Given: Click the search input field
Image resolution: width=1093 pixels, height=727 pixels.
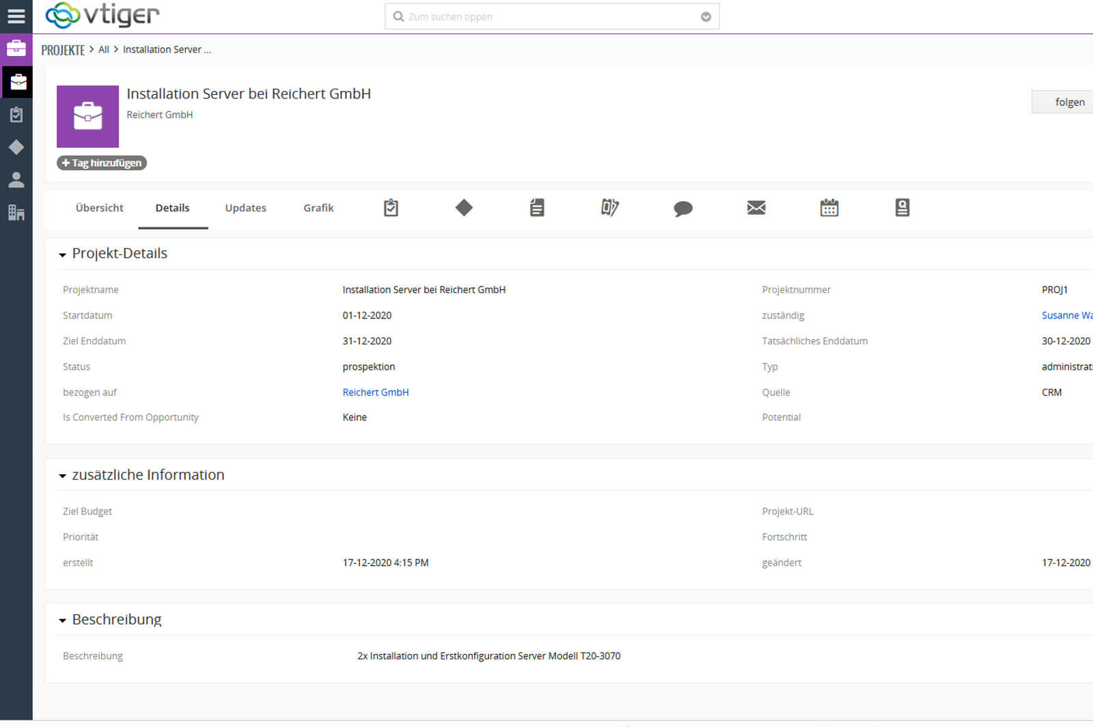Looking at the screenshot, I should [546, 17].
